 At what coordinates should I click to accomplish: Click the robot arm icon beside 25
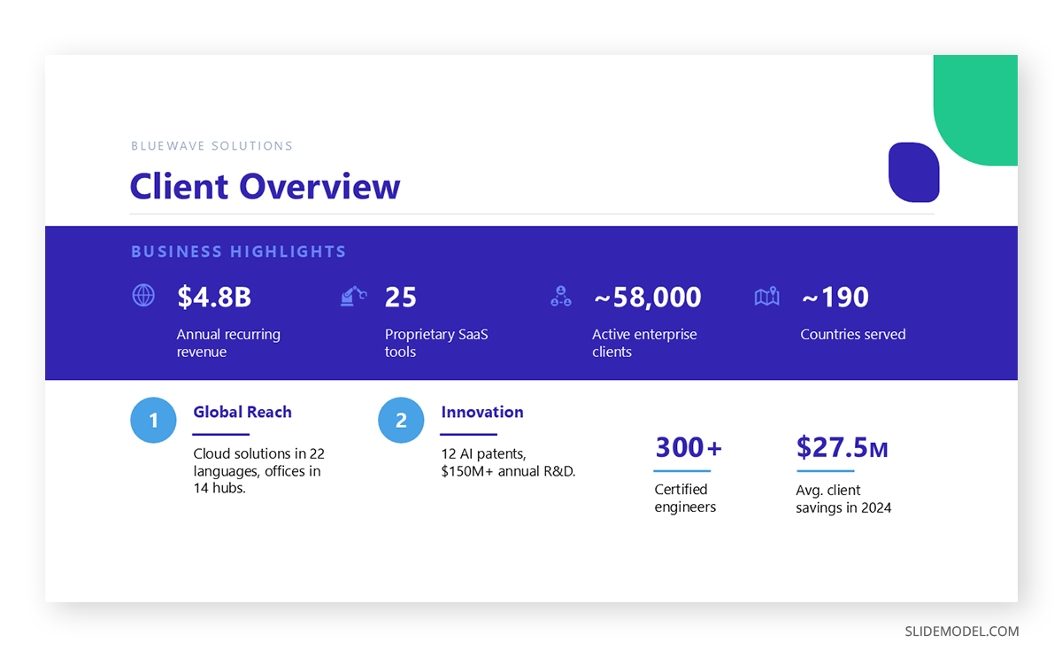(353, 296)
